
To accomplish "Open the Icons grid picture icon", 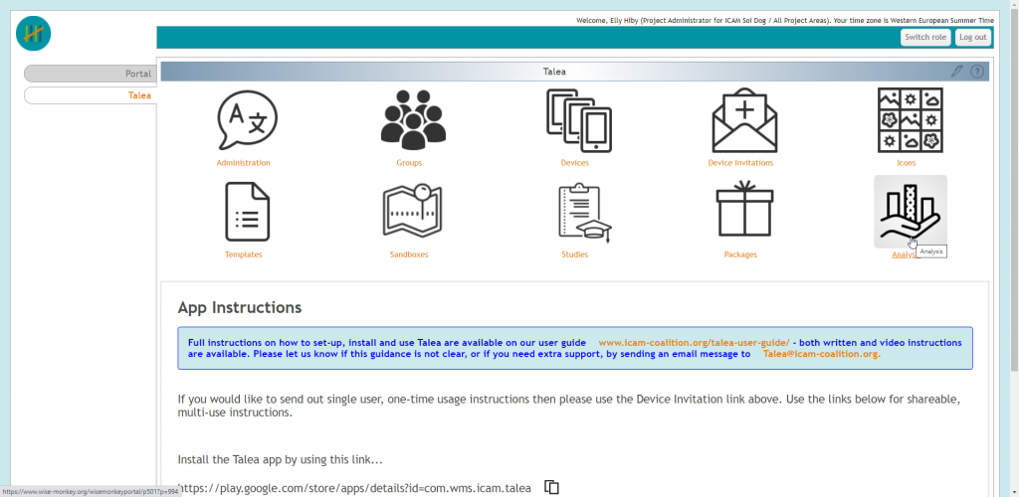I will click(x=910, y=120).
